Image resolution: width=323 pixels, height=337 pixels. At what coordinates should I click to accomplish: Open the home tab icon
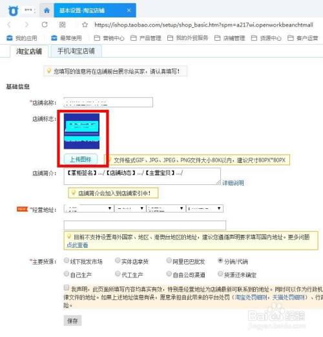[47, 10]
